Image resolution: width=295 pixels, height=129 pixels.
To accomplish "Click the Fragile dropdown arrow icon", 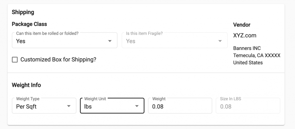I will (x=220, y=41).
